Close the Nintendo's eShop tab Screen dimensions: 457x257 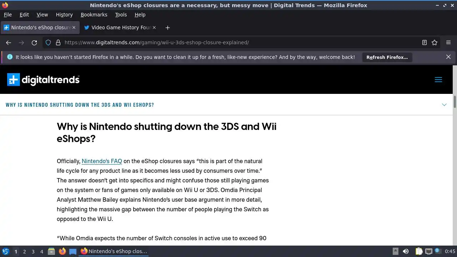74,27
